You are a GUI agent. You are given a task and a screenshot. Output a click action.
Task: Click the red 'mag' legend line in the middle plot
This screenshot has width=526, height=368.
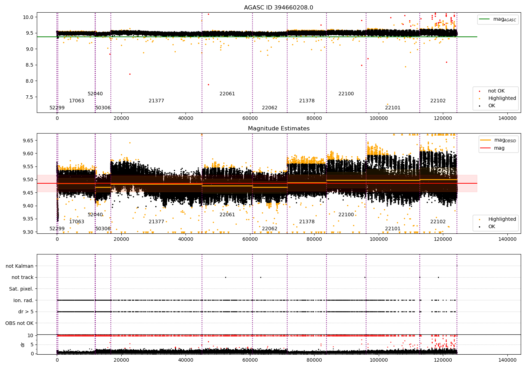pos(486,148)
